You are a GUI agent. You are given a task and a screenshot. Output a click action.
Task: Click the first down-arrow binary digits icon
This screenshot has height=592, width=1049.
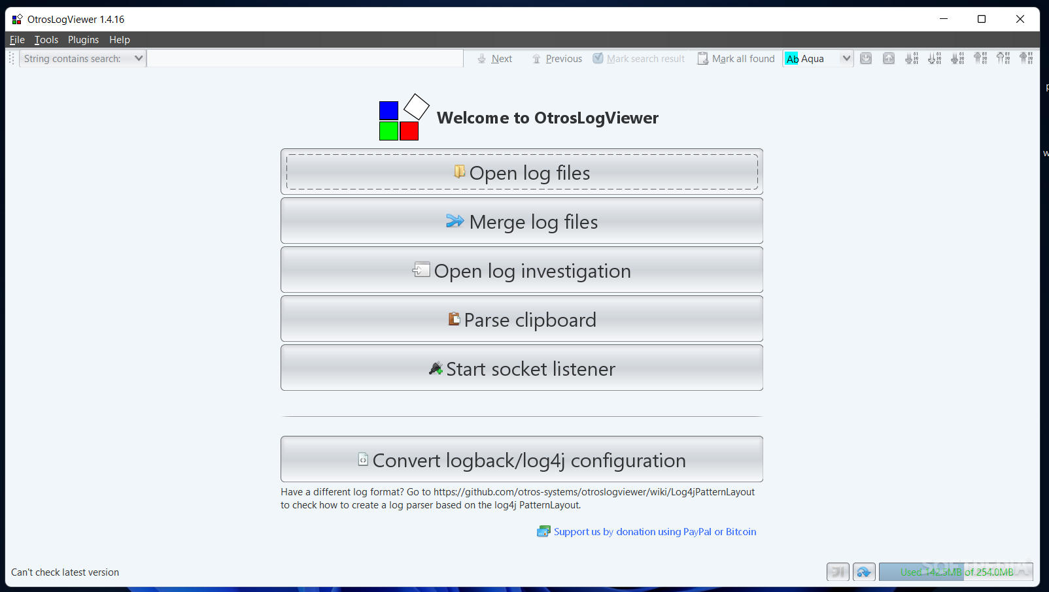[x=912, y=59]
